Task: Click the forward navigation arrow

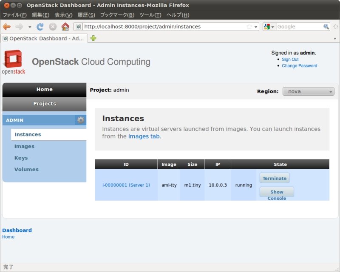Action: click(19, 27)
